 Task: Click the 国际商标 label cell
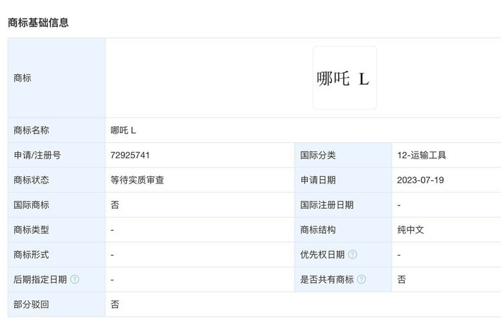(x=57, y=205)
